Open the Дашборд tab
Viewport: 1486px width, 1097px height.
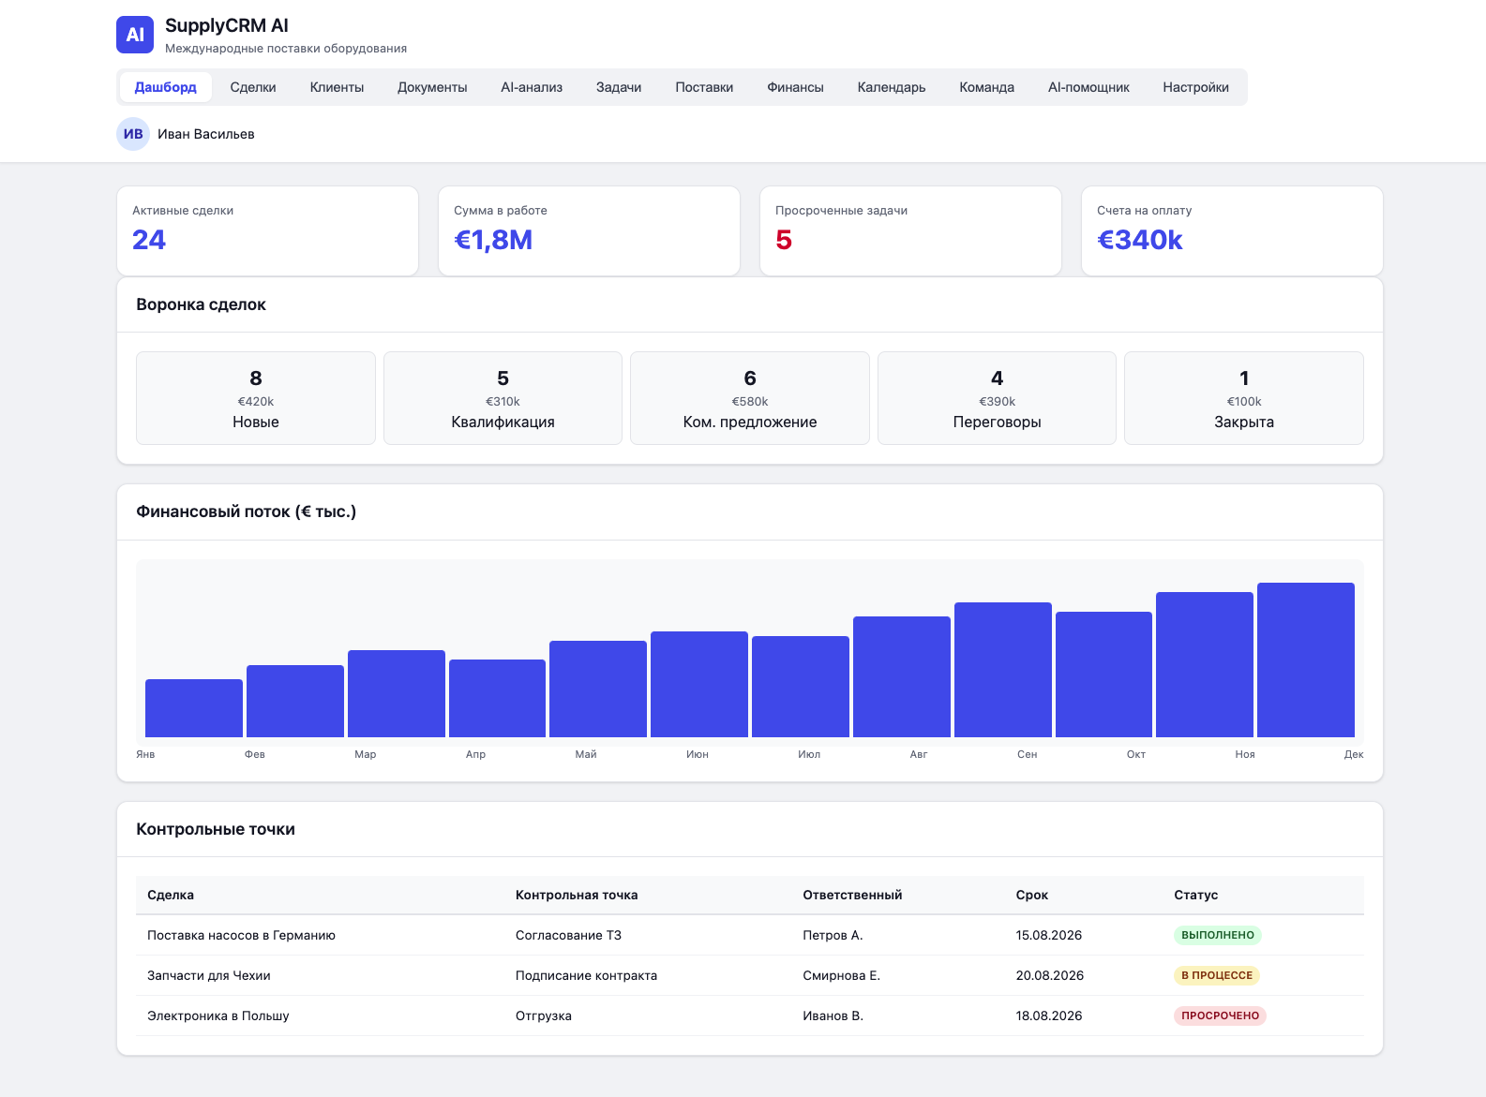pyautogui.click(x=166, y=87)
